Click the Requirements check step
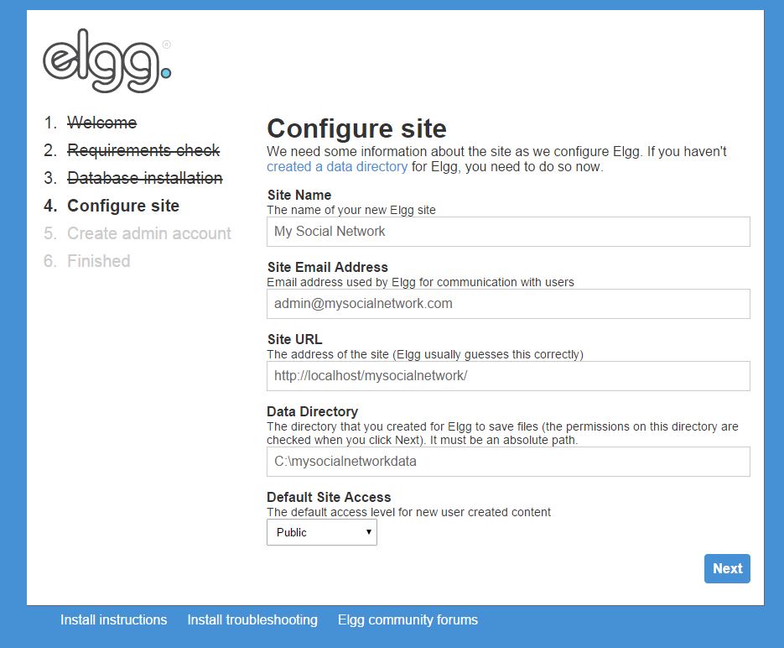The width and height of the screenshot is (784, 648). pos(143,150)
